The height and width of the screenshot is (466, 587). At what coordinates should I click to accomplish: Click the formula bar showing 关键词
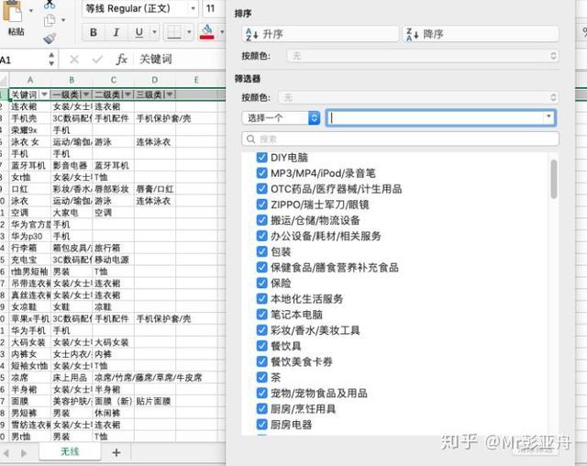tap(181, 59)
